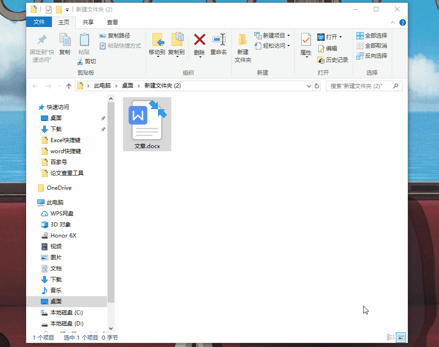439x347 pixels.
Task: Click inside the search box for 新建文件夹 (2)
Action: [x=358, y=86]
